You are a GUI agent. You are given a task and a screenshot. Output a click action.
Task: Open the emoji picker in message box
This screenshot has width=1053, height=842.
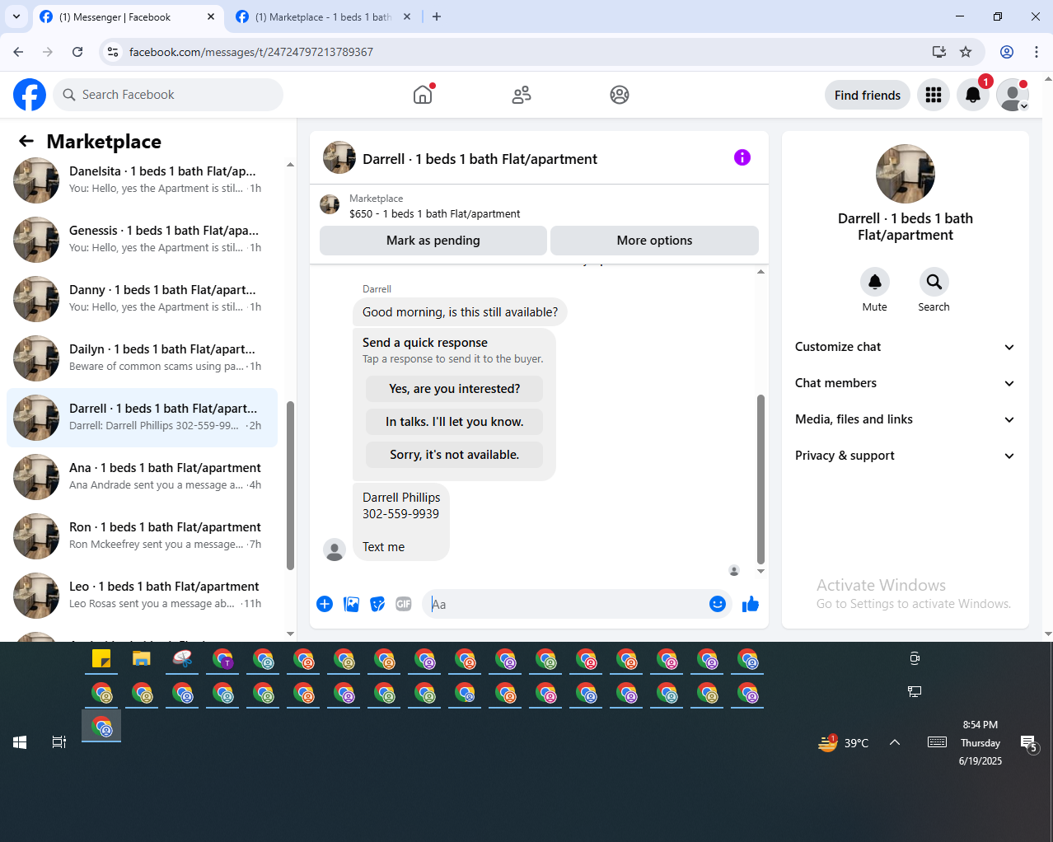(718, 604)
